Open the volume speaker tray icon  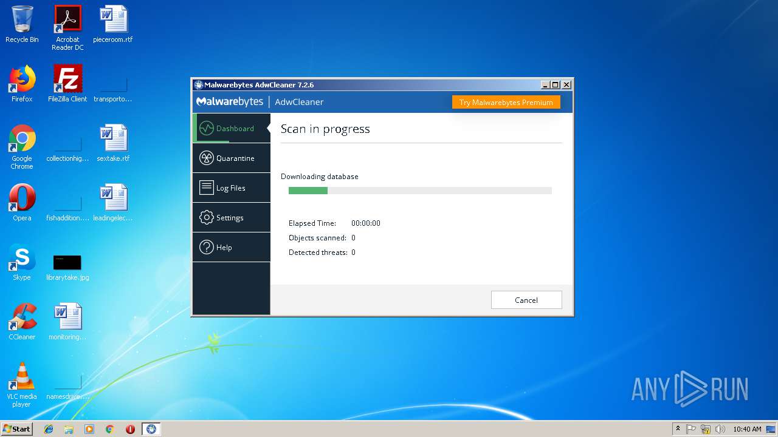pos(720,429)
